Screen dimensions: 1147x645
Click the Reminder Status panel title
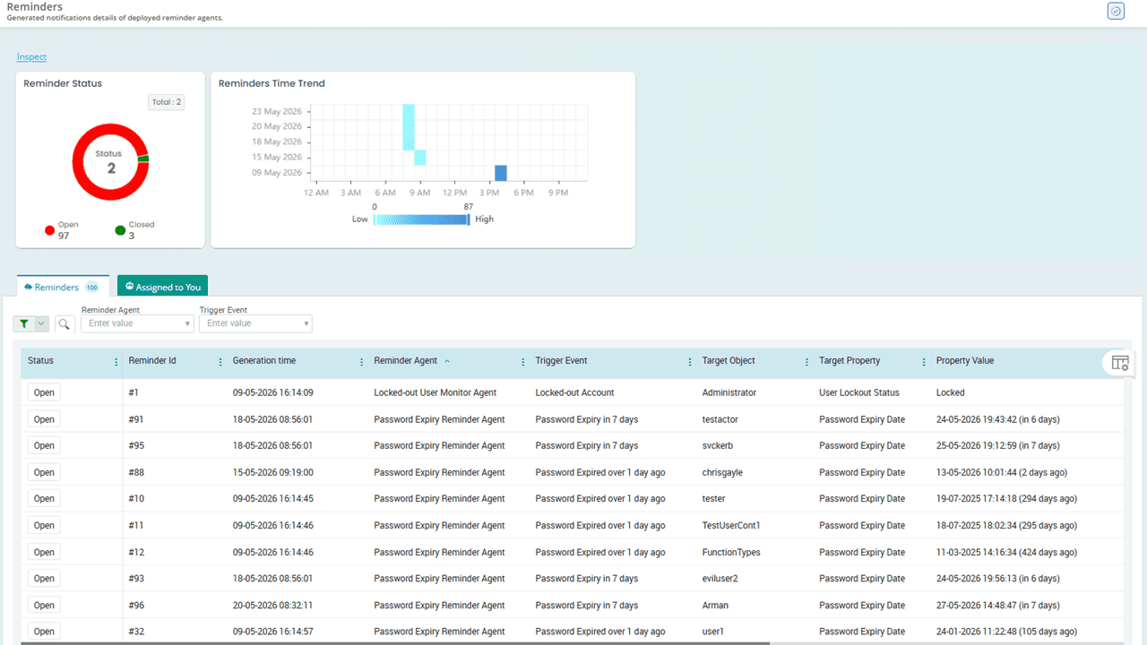pos(63,83)
